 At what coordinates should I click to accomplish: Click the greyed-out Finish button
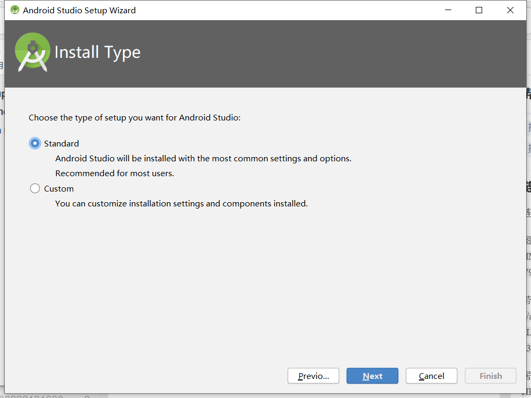point(490,376)
